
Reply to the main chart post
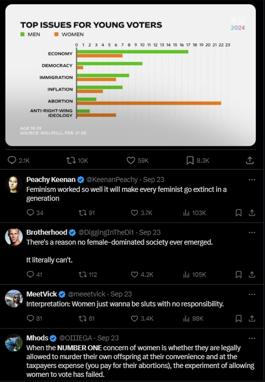tap(13, 160)
